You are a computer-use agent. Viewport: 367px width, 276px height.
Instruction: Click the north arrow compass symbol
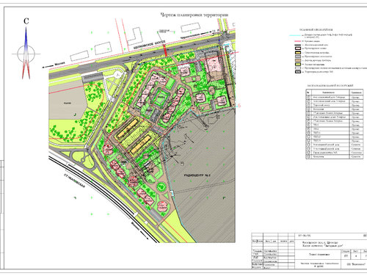tap(26, 54)
